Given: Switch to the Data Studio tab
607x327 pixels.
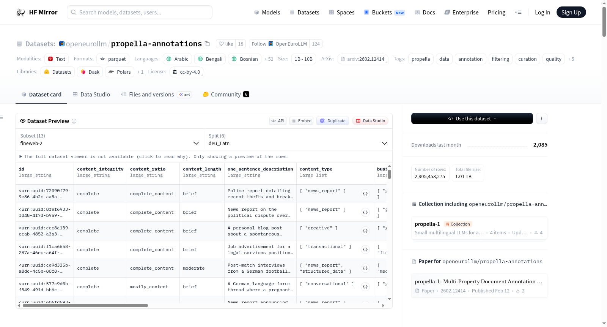Looking at the screenshot, I should click(x=91, y=95).
